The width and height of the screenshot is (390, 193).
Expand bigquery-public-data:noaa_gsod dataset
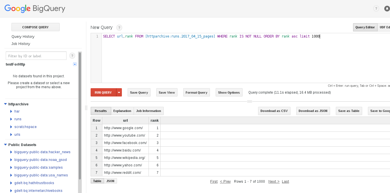coord(11,160)
